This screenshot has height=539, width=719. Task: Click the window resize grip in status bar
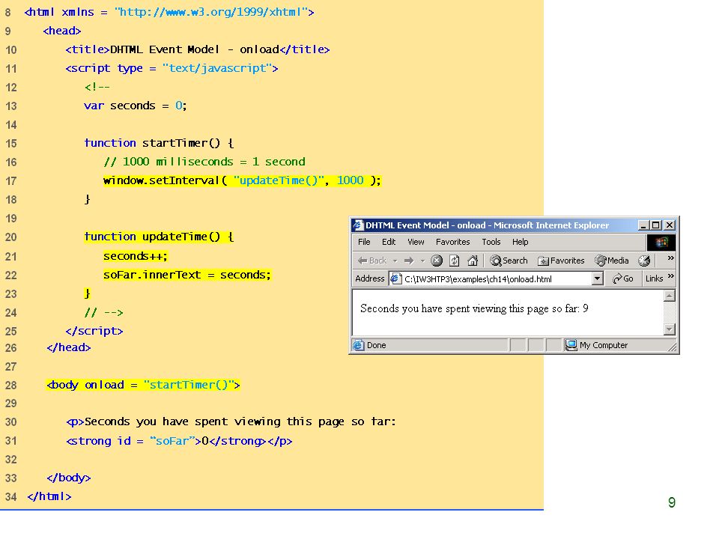[x=673, y=347]
